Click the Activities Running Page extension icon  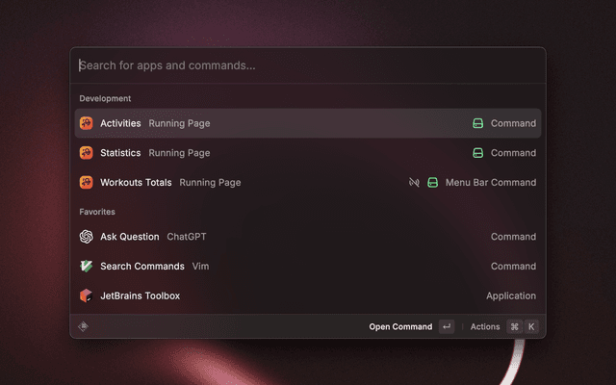pos(86,123)
